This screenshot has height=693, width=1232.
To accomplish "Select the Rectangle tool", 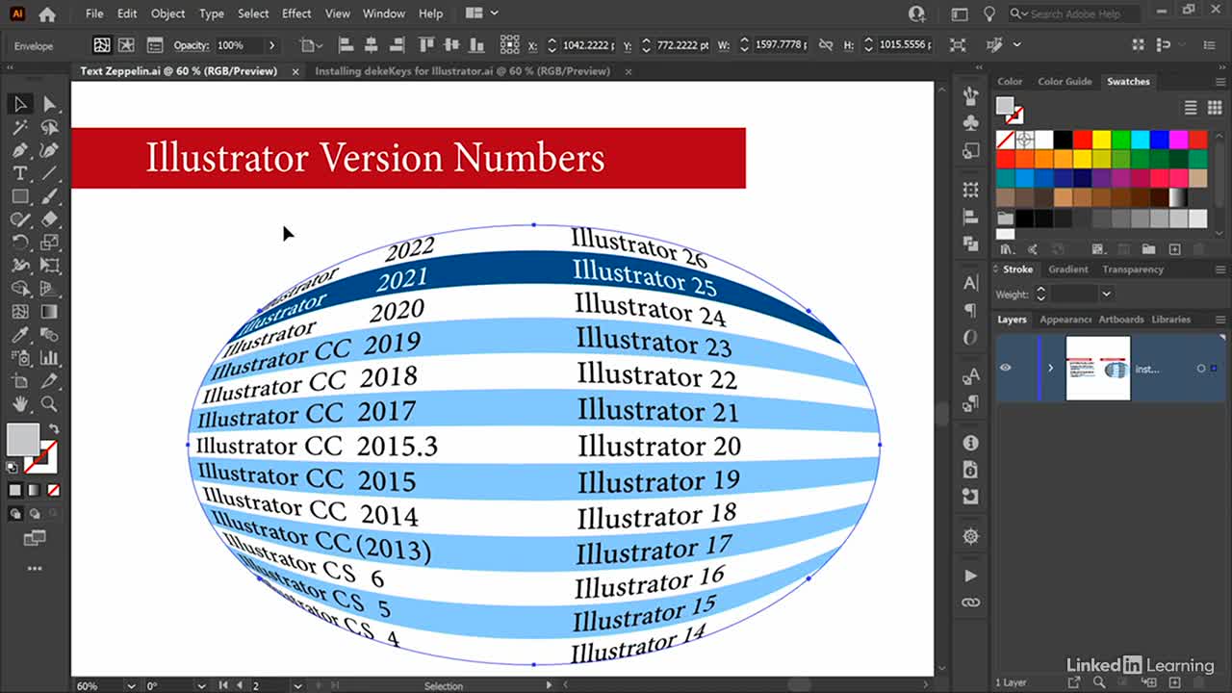I will point(20,196).
